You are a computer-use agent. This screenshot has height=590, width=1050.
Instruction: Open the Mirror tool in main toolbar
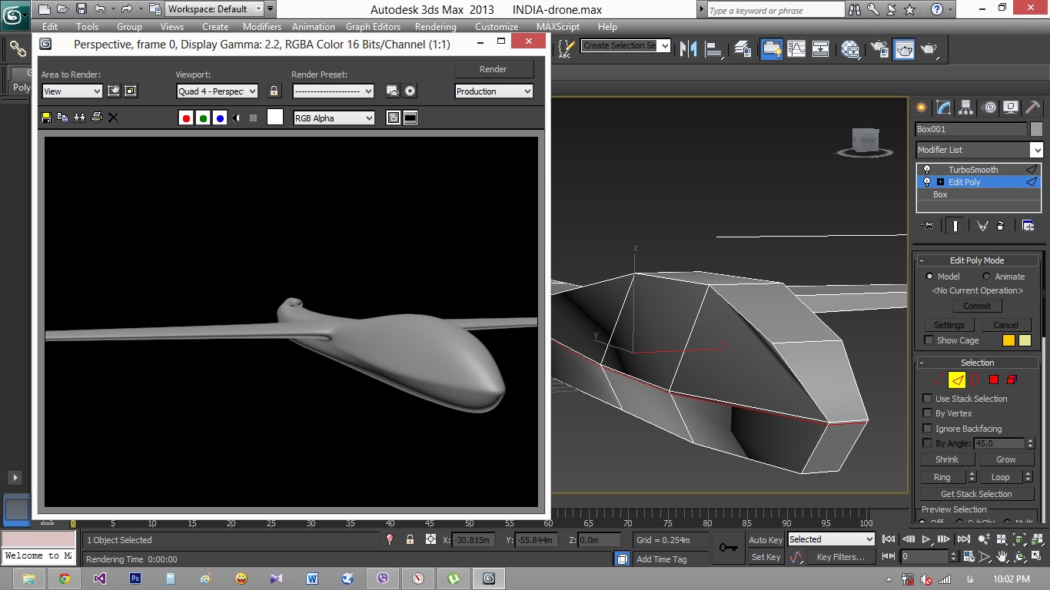click(690, 48)
